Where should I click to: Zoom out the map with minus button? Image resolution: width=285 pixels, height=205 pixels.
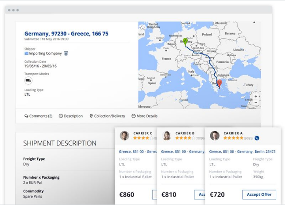pyautogui.click(x=256, y=102)
